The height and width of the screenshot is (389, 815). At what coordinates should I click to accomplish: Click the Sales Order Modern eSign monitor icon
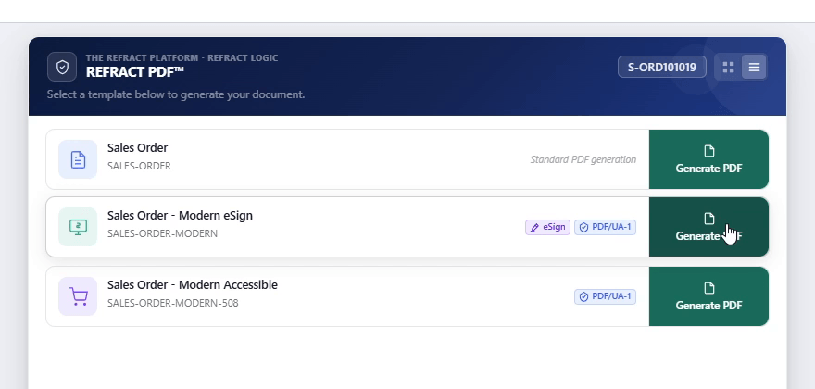pos(78,227)
